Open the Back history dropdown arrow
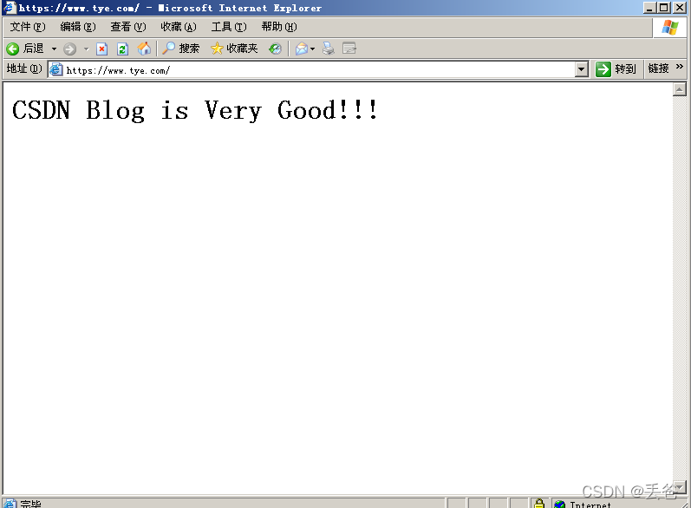The width and height of the screenshot is (691, 508). pyautogui.click(x=54, y=49)
